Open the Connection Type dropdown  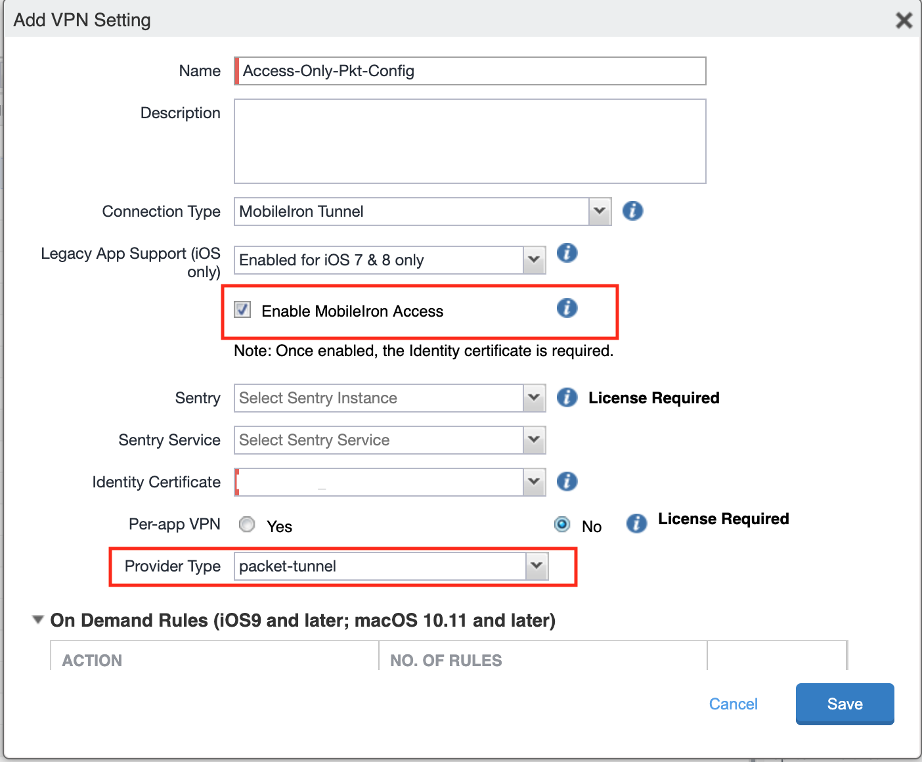[599, 211]
